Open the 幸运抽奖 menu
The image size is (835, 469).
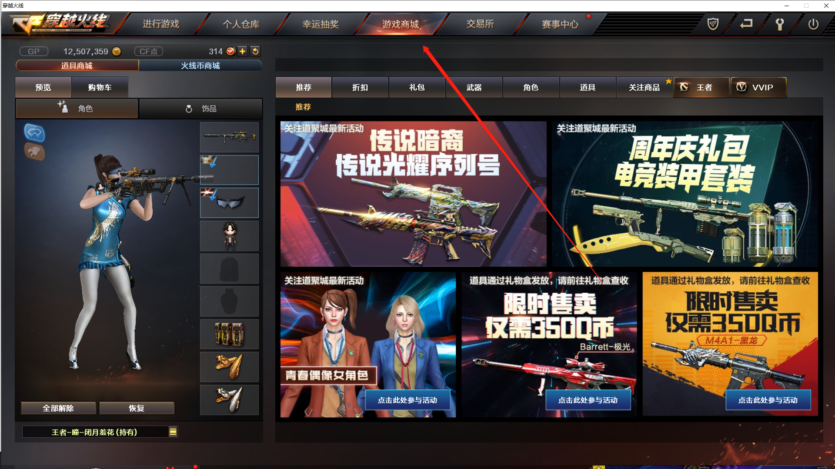(321, 24)
